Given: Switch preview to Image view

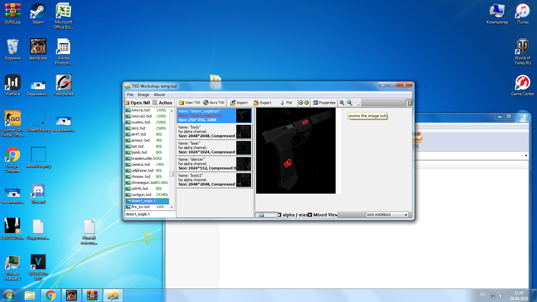Looking at the screenshot, I should 266,215.
